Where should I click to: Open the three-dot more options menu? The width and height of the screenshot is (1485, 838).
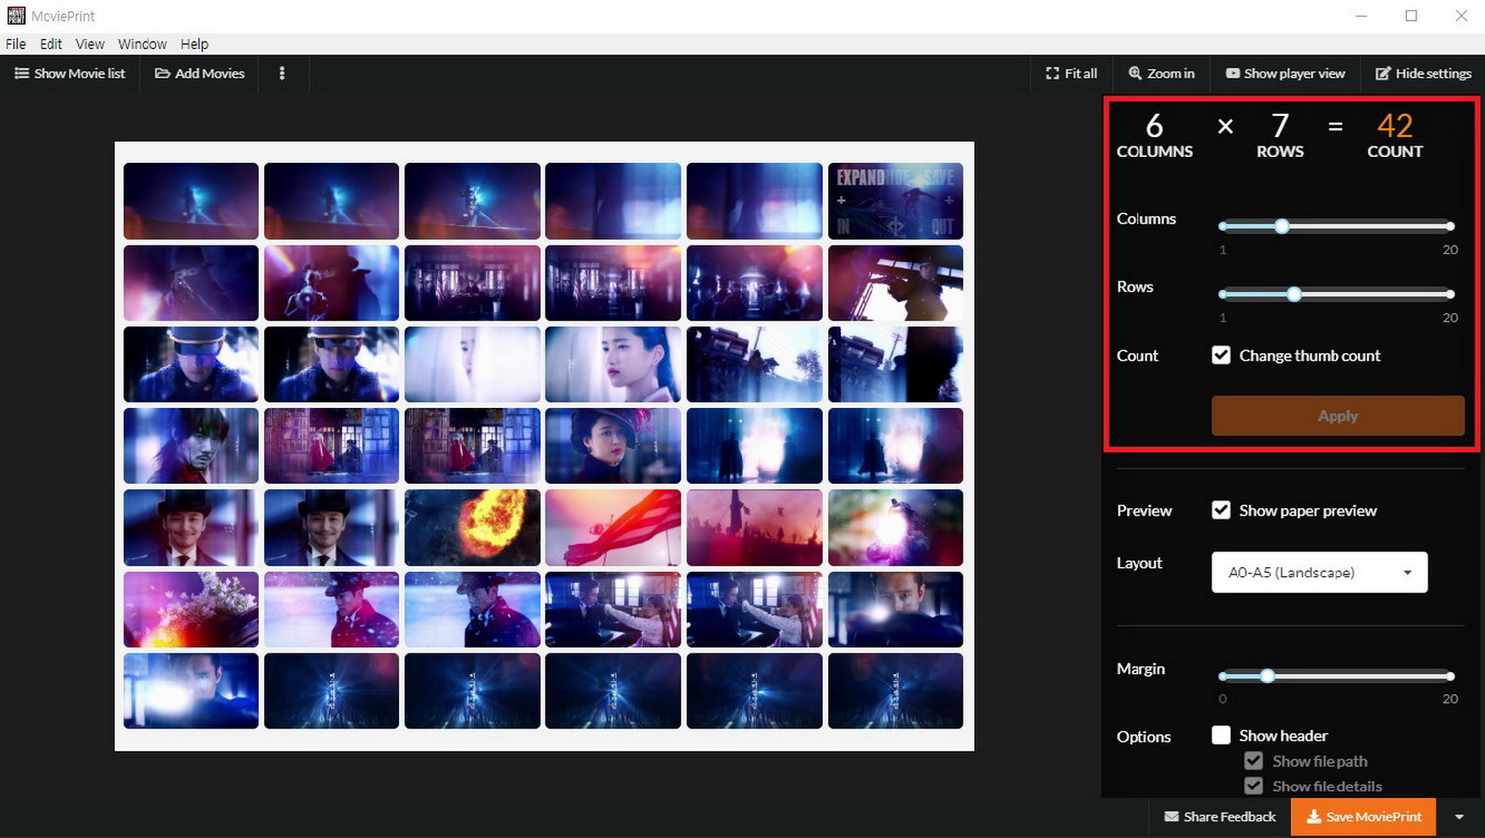click(282, 73)
